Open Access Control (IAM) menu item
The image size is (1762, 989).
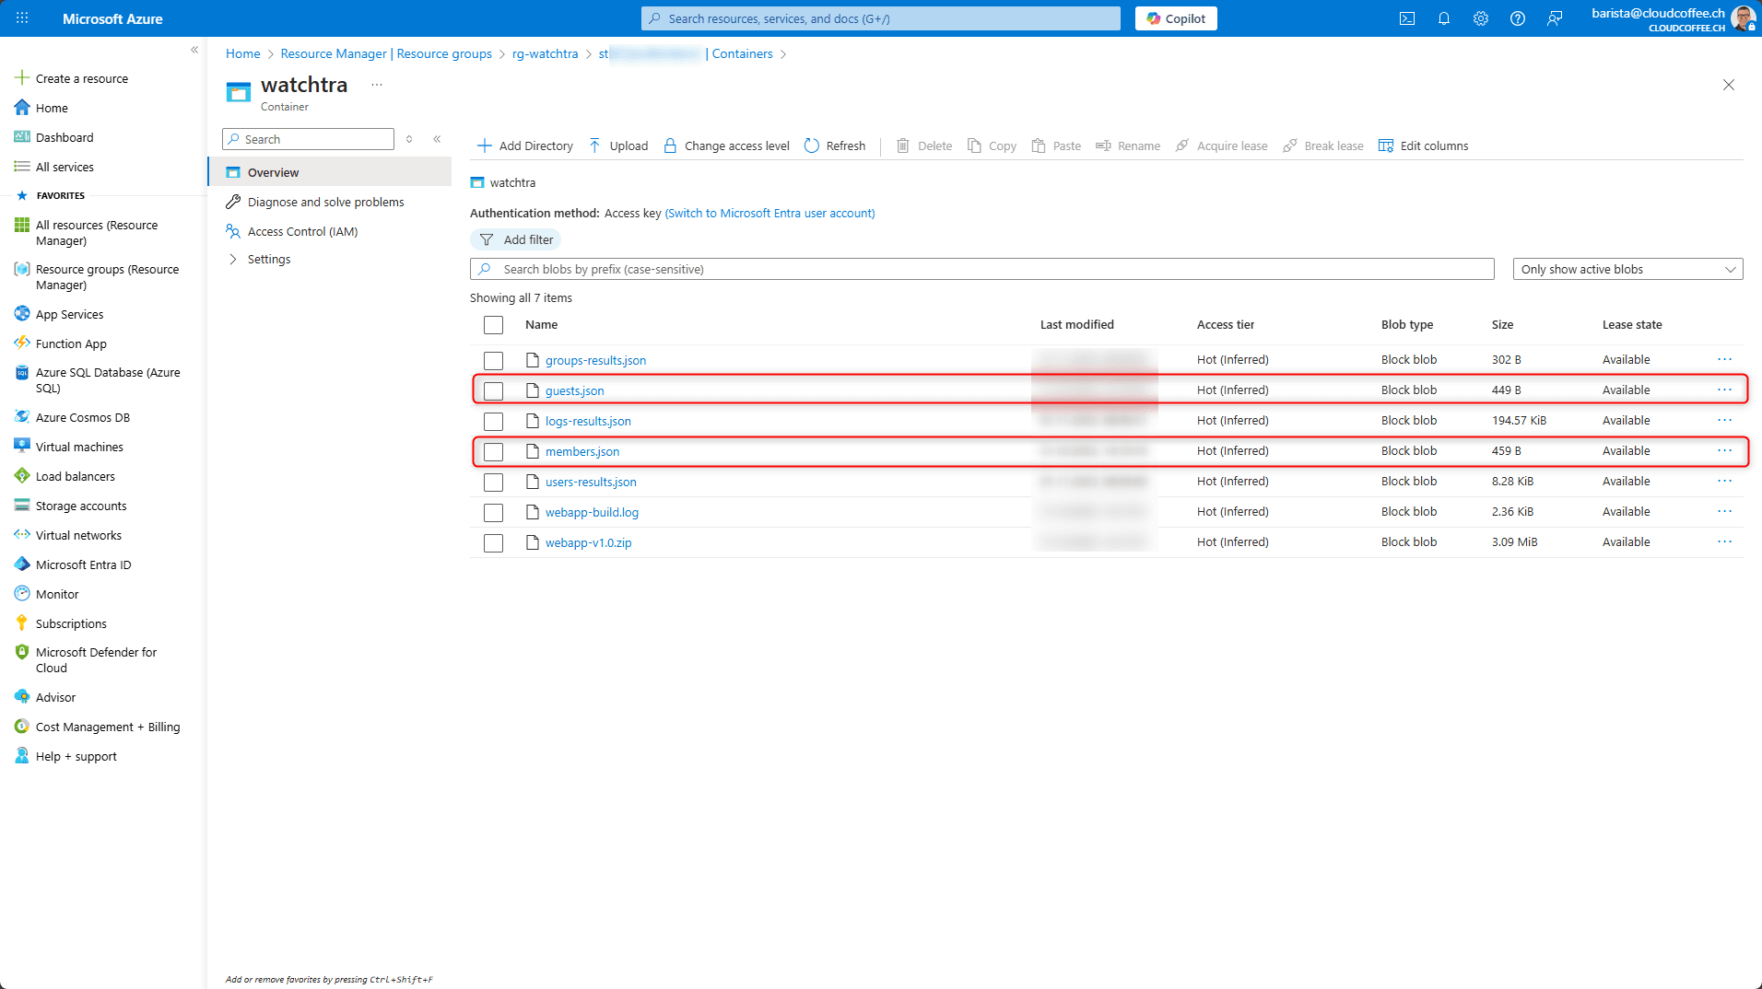pyautogui.click(x=302, y=231)
